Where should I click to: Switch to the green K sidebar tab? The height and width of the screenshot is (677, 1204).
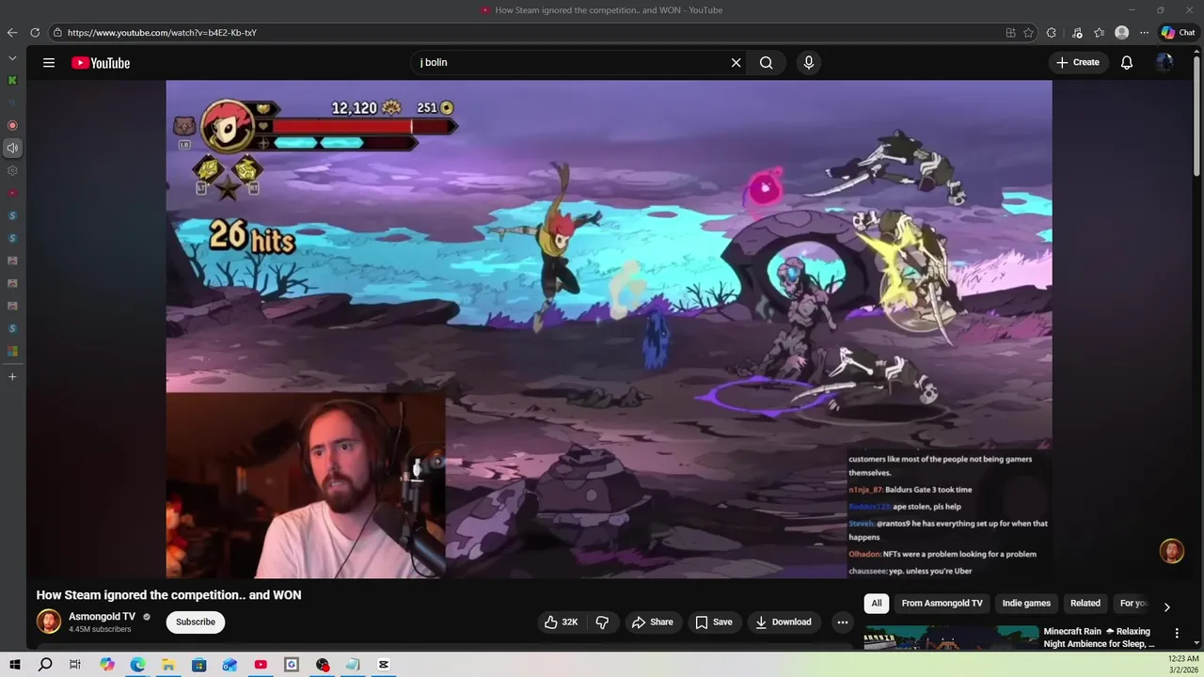pos(12,81)
